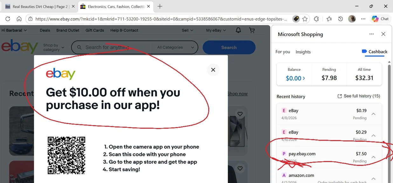
Task: Open eBay notifications bell
Action: coord(238,30)
